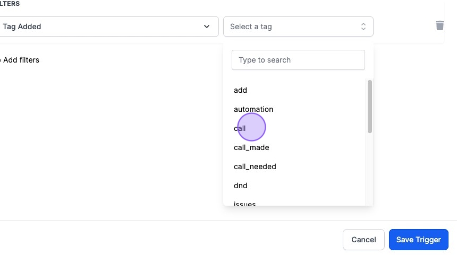Click the chevron arrow beside Tag Added

[207, 27]
